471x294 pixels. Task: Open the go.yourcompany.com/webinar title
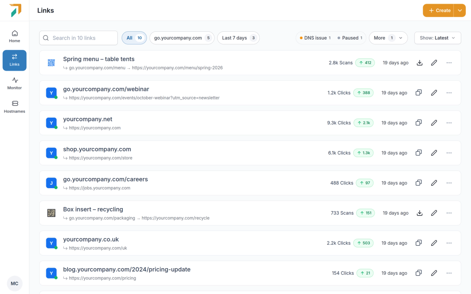[x=106, y=89]
